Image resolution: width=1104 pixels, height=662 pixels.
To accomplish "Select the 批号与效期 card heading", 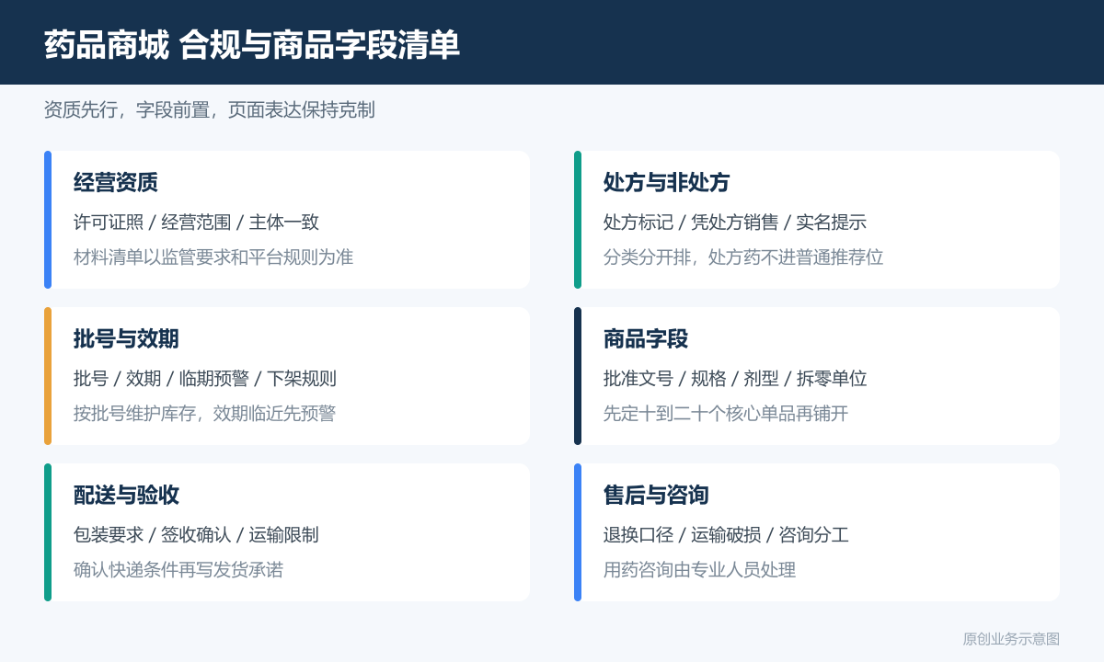I will [x=126, y=338].
